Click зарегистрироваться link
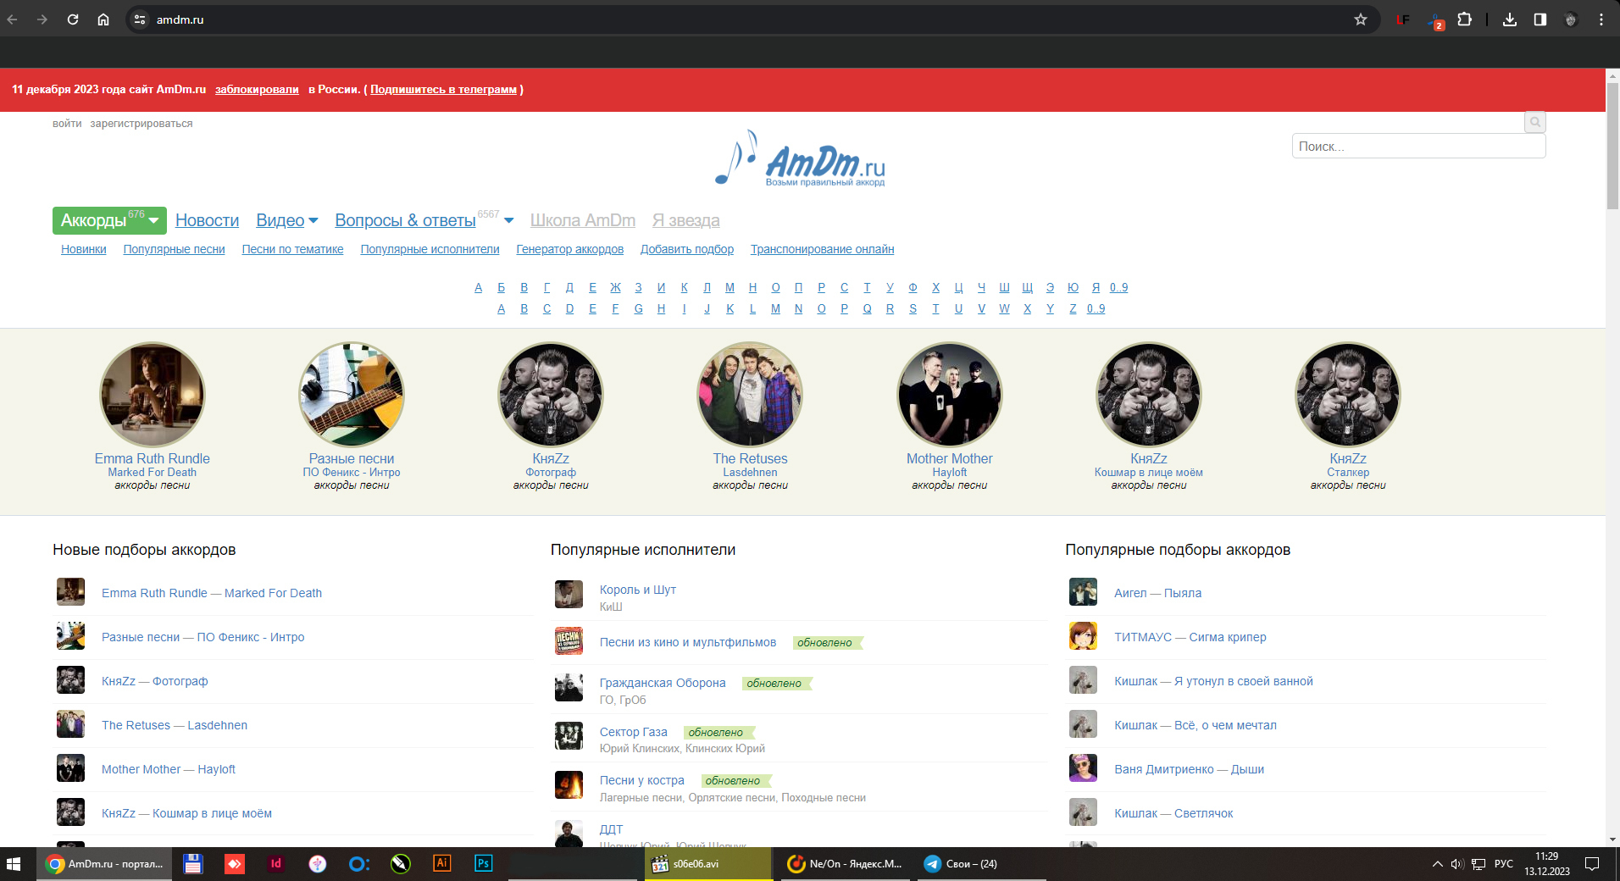Viewport: 1620px width, 881px height. 141,124
